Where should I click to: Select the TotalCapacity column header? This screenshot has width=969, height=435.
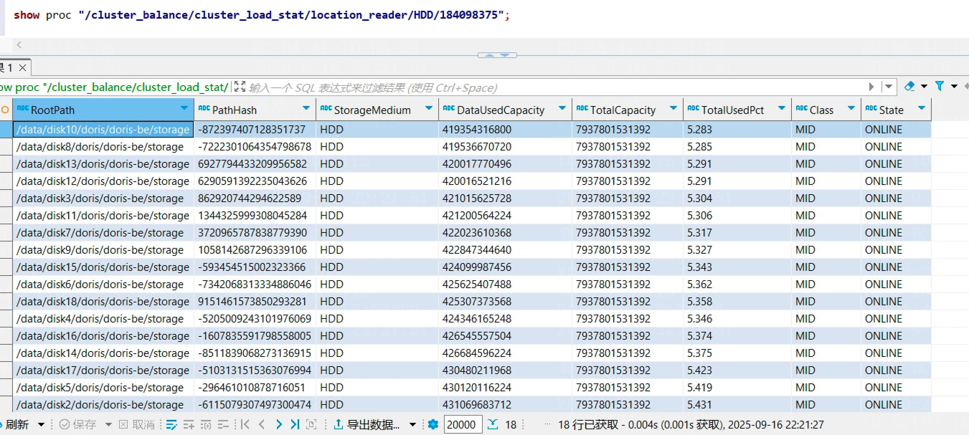(627, 110)
